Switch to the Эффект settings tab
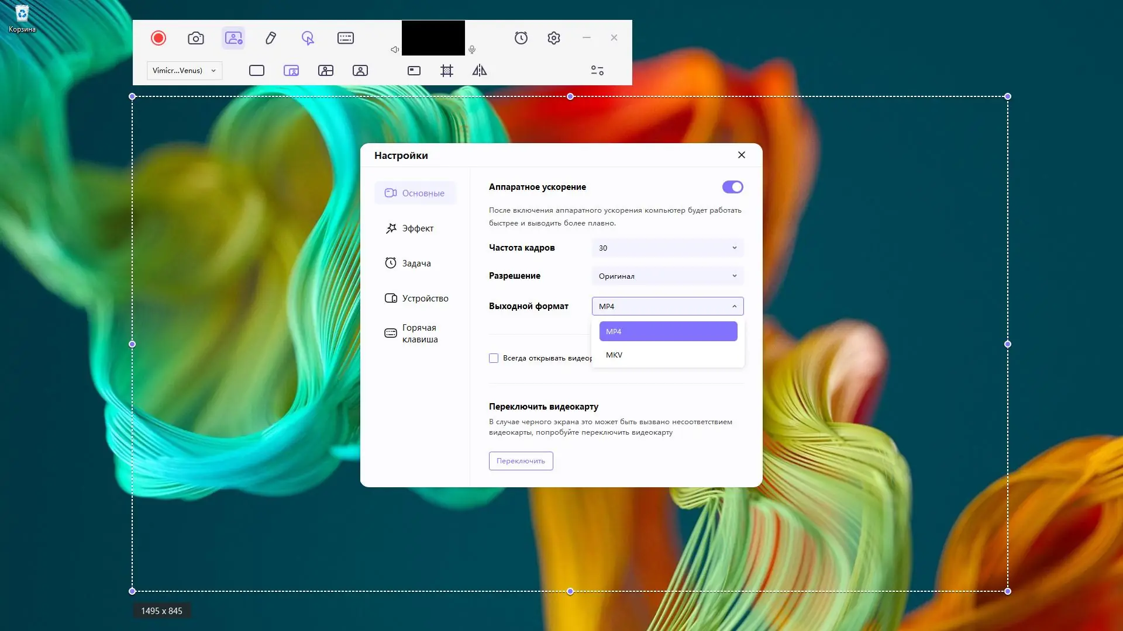 coord(415,228)
